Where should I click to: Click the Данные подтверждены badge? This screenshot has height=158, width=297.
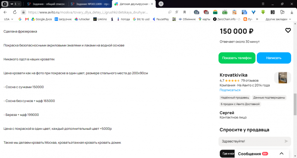[269, 98]
